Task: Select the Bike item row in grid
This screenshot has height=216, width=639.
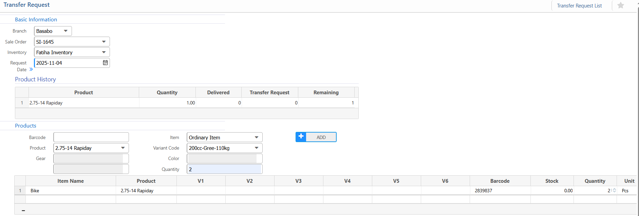Action: [71, 191]
